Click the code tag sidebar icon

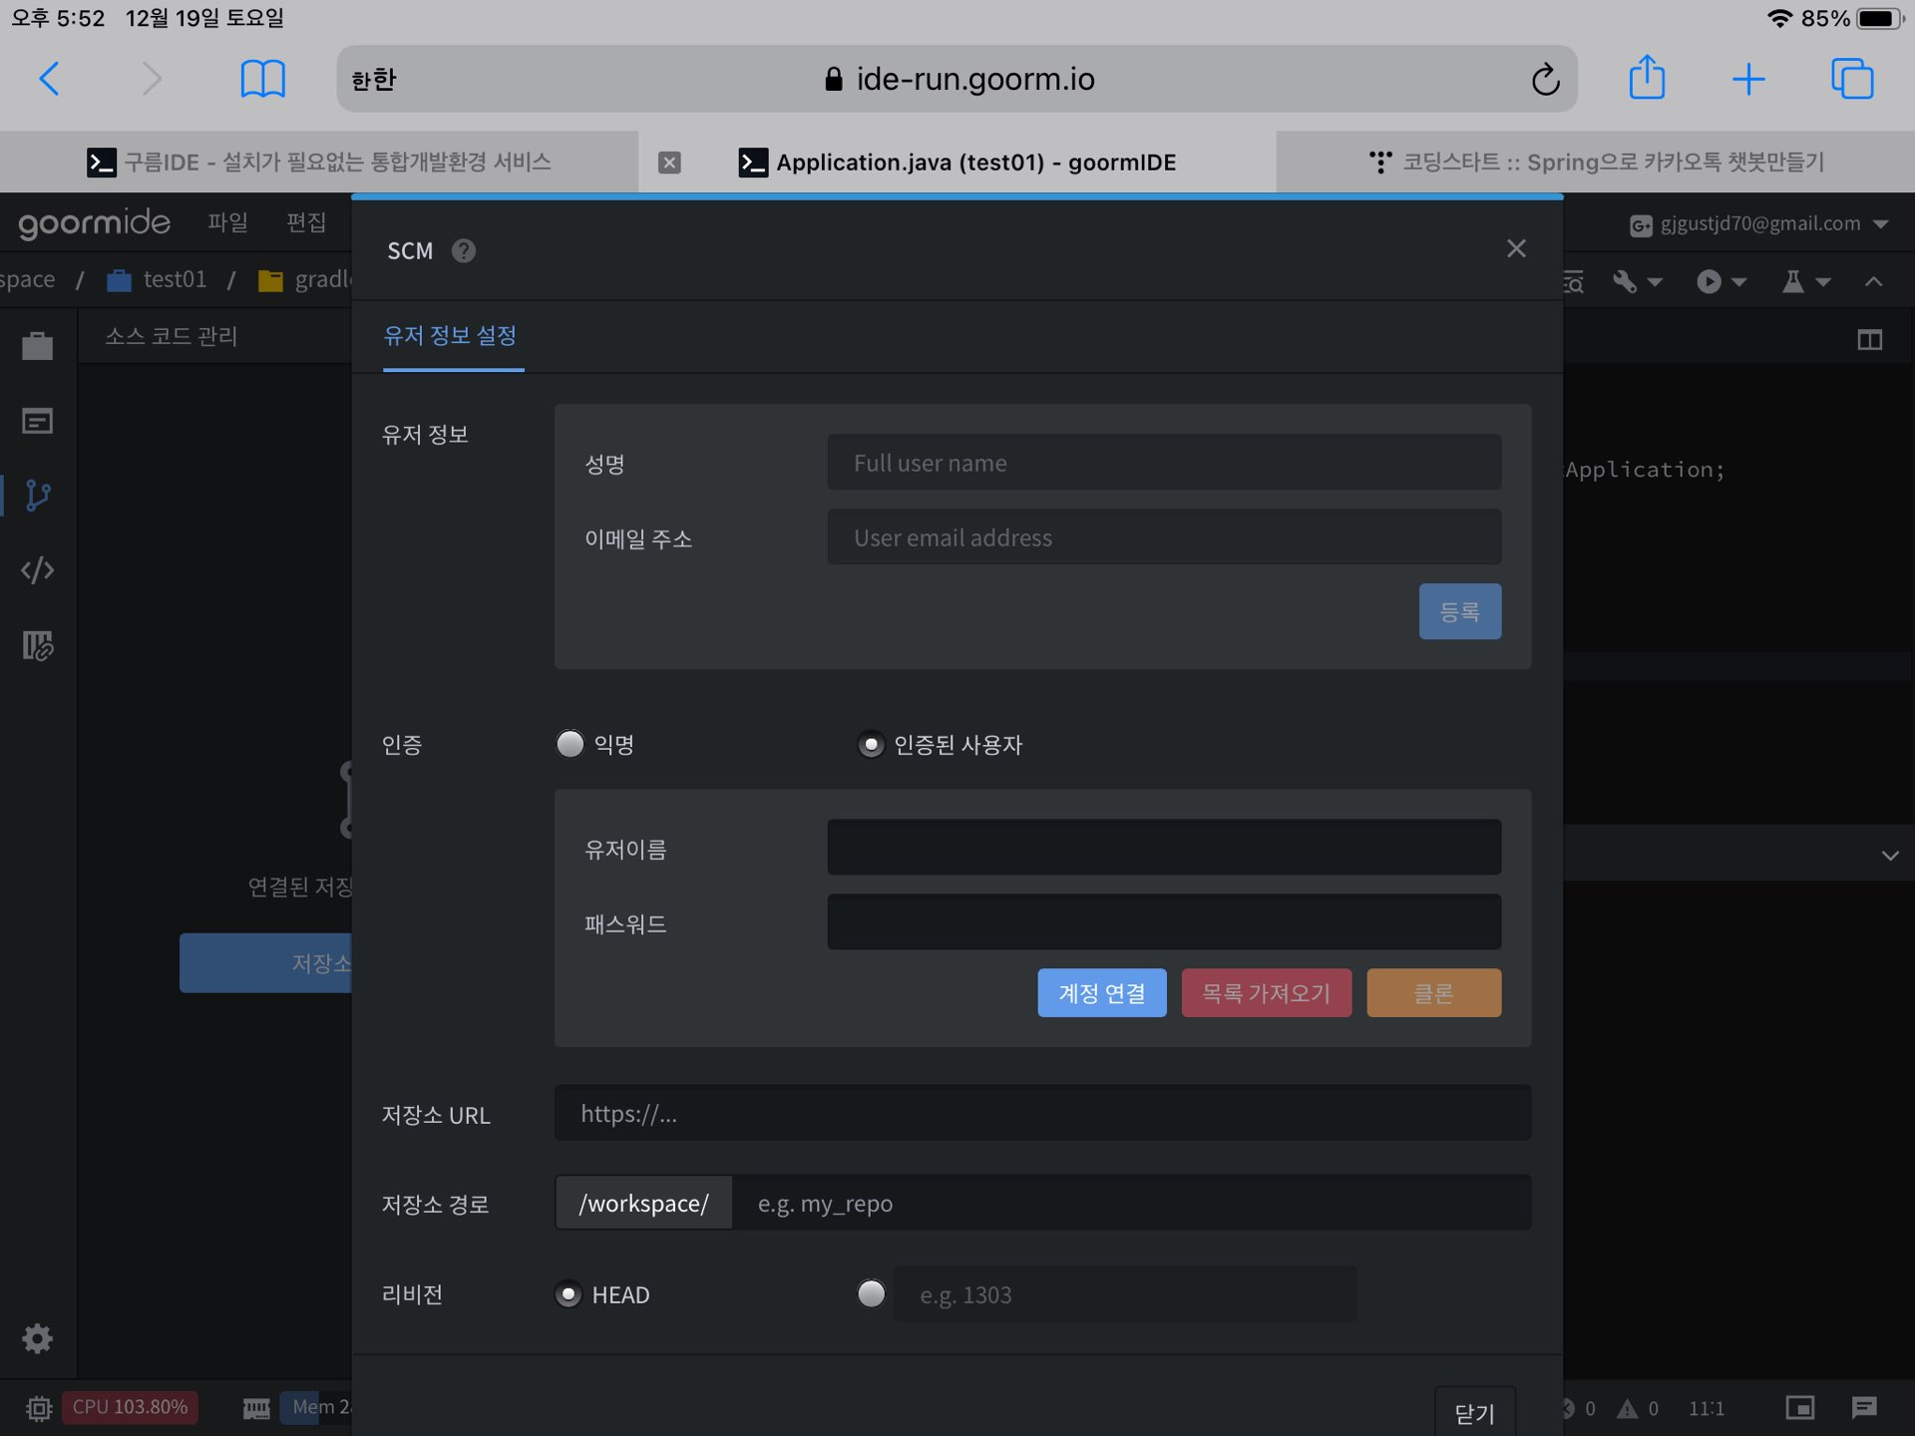(38, 570)
